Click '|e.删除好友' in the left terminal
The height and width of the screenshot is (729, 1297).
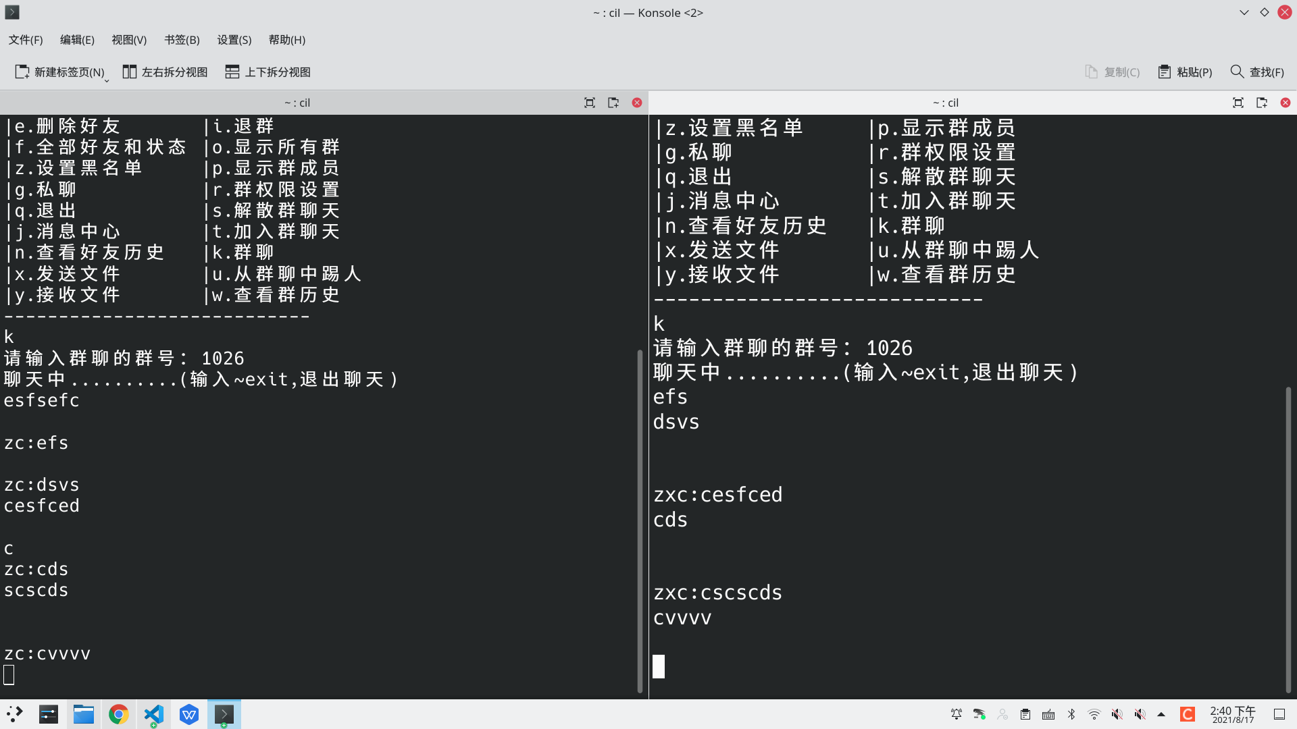[x=62, y=126]
